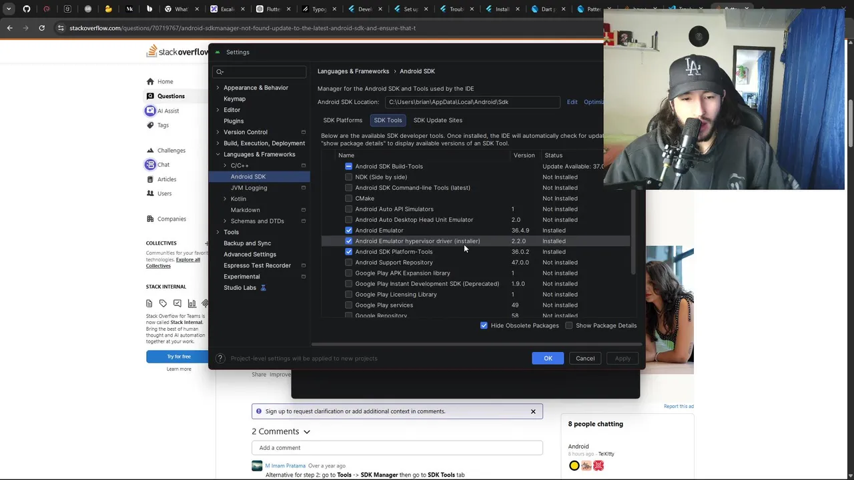Click first icon under Stack Internal
854x480 pixels.
pyautogui.click(x=149, y=303)
